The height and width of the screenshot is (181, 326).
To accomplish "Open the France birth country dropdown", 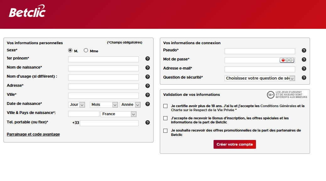I will pos(118,114).
